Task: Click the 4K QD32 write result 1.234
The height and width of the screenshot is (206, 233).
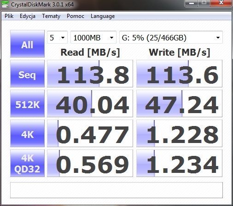Action: click(179, 163)
